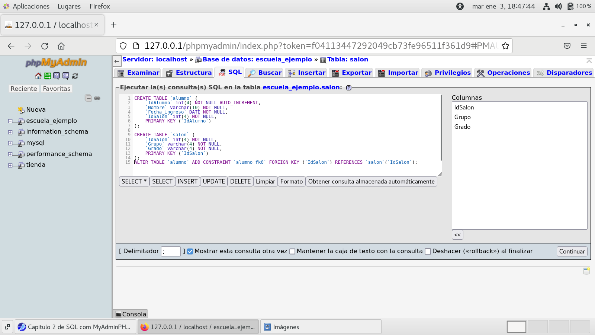Expand the mysql database tree node
Image resolution: width=595 pixels, height=335 pixels.
click(x=10, y=143)
